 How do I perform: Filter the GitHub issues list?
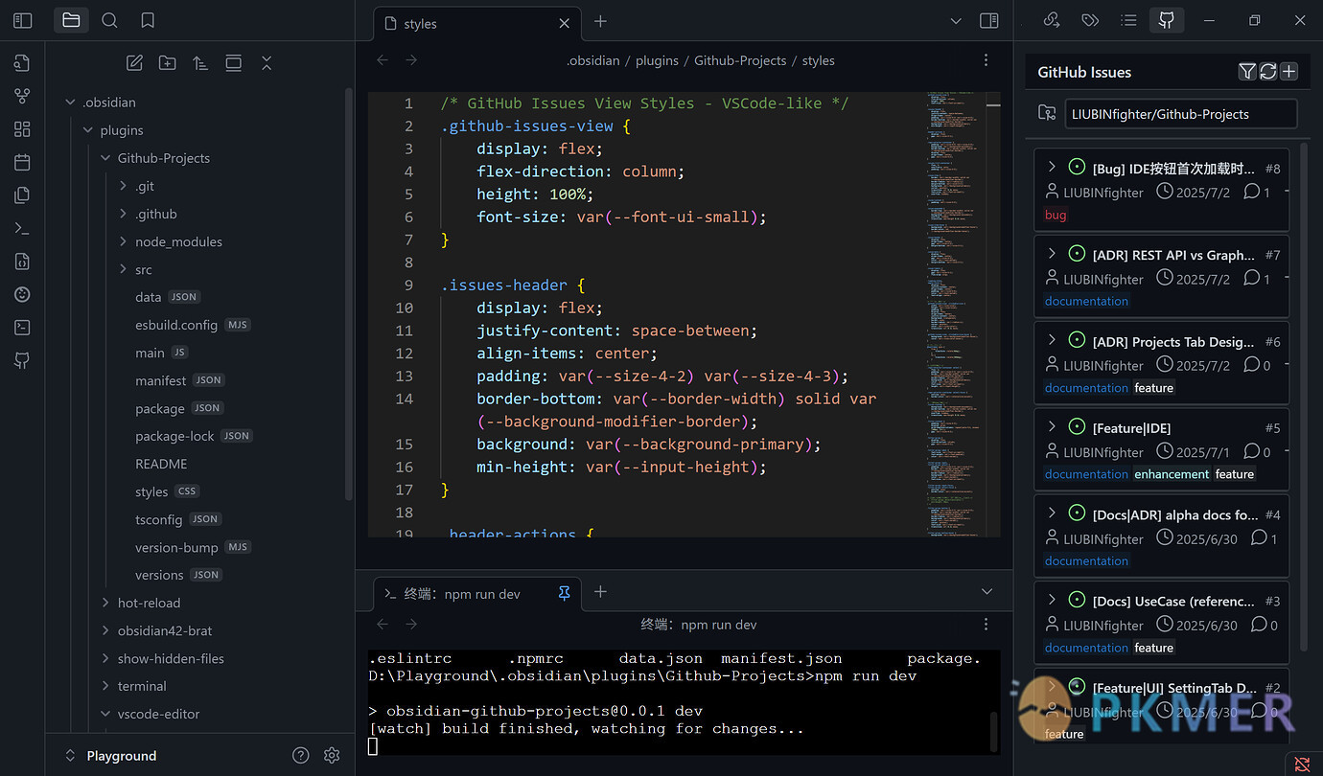[x=1247, y=72]
